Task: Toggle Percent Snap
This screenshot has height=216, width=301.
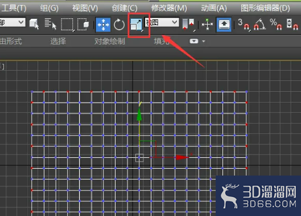Action: (275, 25)
